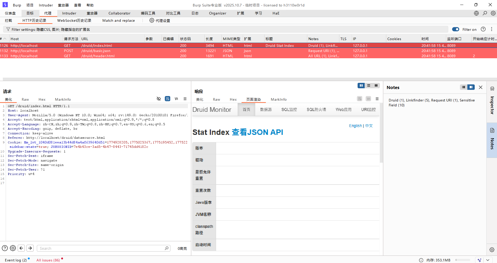
Task: Toggle hidden request items eye icon
Action: 159,99
